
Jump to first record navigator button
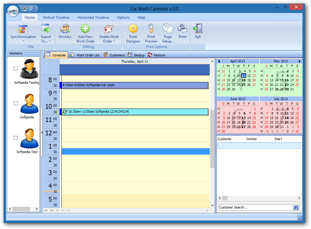point(46,210)
